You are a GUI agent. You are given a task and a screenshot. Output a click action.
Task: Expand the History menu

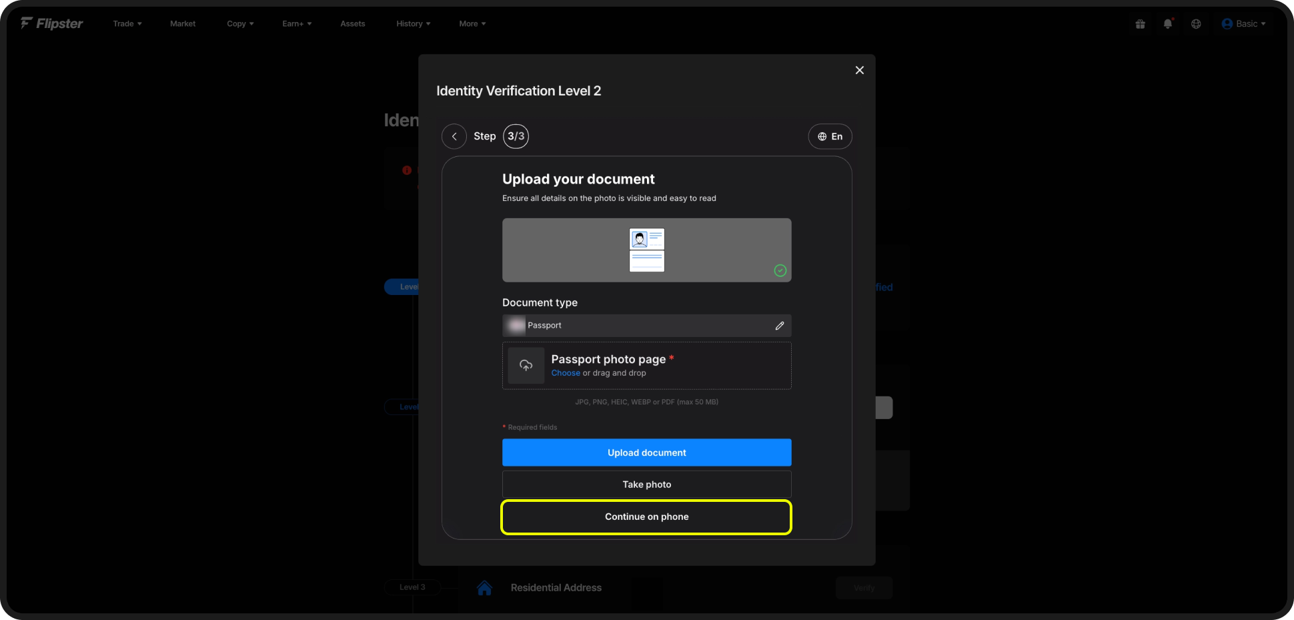[414, 23]
